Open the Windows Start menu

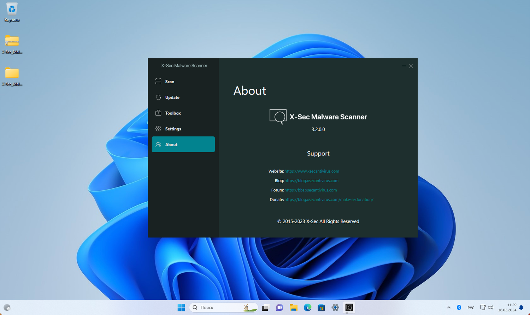pyautogui.click(x=181, y=308)
